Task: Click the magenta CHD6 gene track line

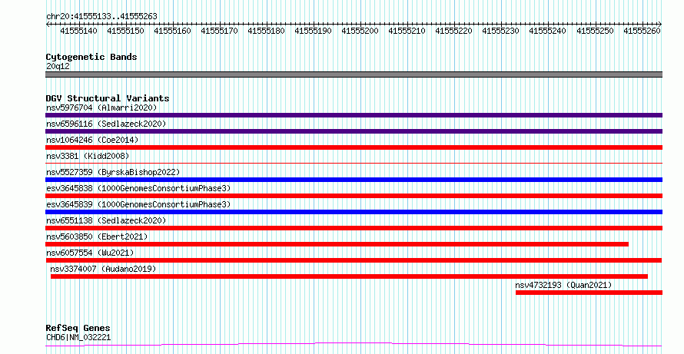Action: pyautogui.click(x=354, y=345)
